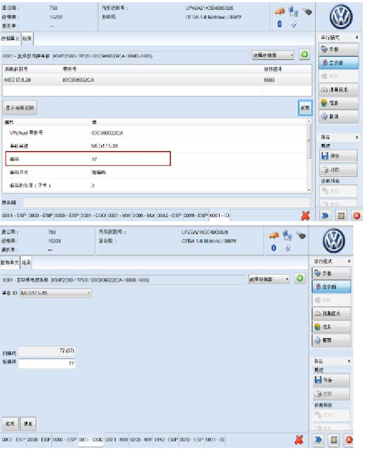This screenshot has height=449, width=365.
Task: Select the 0008 - MW tab in lower screen
Action: pos(141,440)
